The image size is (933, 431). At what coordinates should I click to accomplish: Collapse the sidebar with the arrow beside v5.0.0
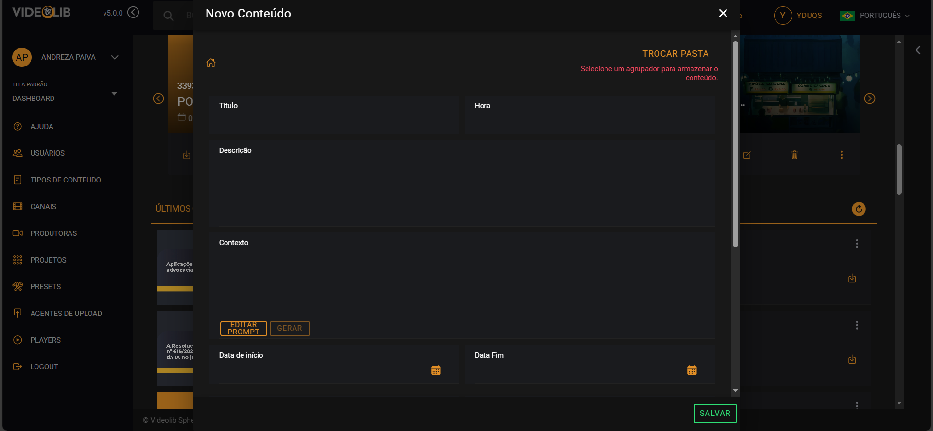point(133,13)
